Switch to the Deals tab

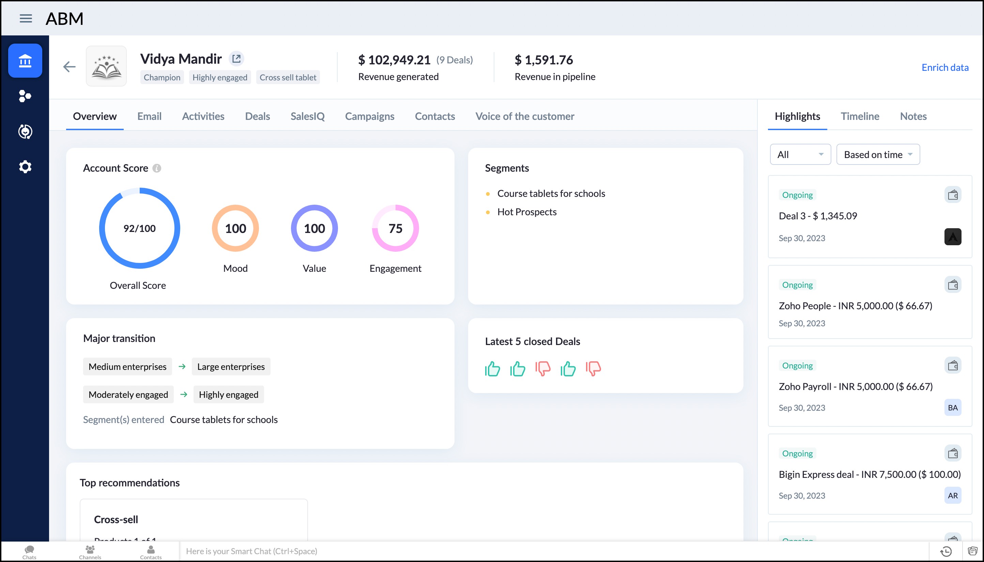click(x=257, y=116)
